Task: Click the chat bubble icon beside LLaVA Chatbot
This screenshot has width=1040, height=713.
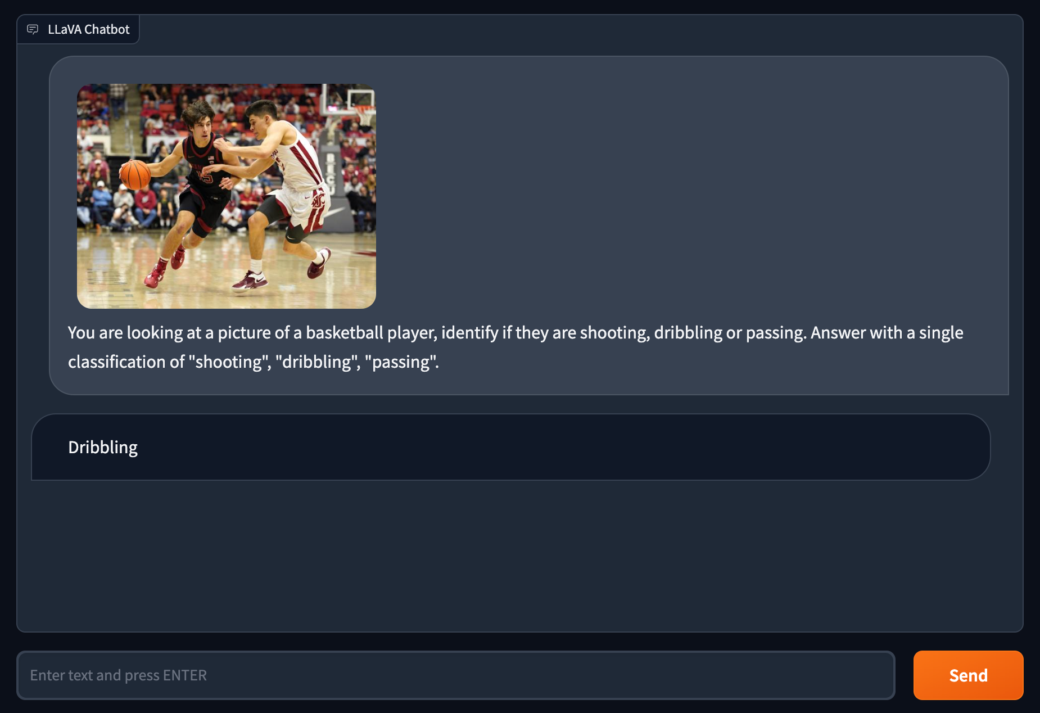Action: [33, 29]
